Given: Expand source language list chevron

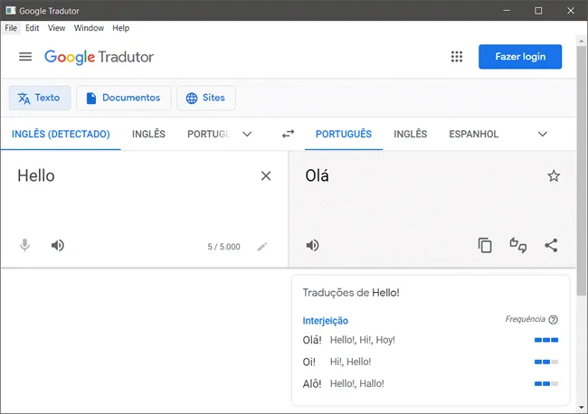Looking at the screenshot, I should coord(247,134).
